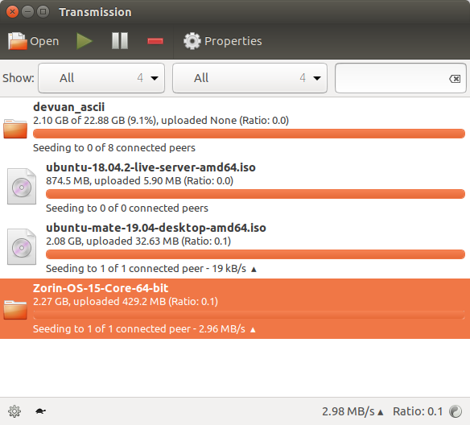470x425 pixels.
Task: Click "Seeding to 0 of 8 connected peers" status
Action: click(114, 148)
